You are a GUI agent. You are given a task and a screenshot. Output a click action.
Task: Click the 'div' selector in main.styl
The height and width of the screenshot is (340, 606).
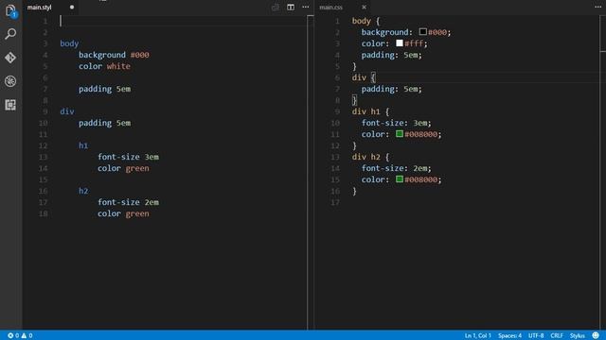click(67, 111)
